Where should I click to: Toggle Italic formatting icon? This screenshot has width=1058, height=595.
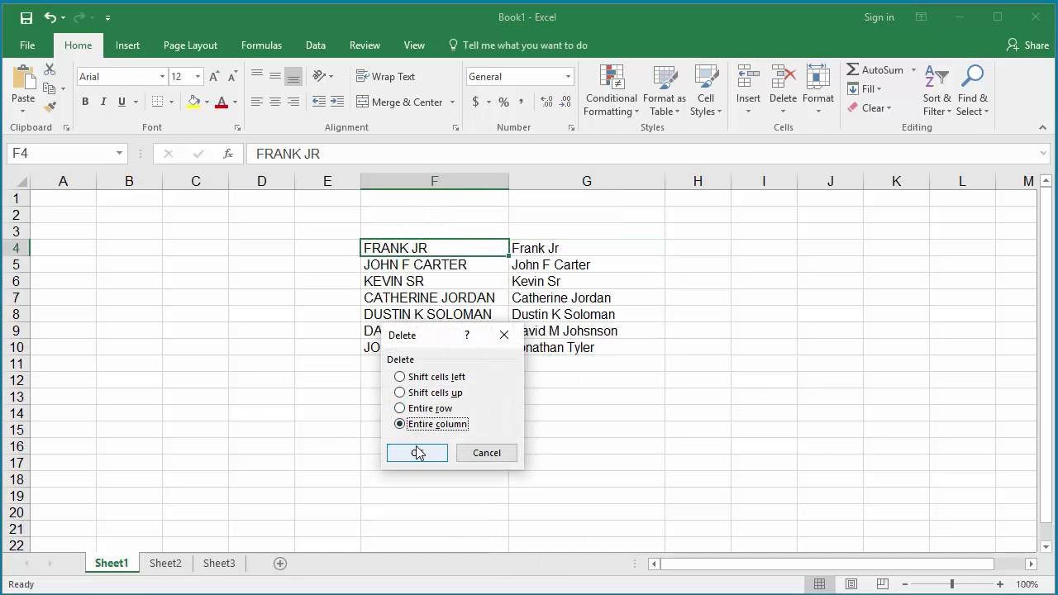coord(103,102)
